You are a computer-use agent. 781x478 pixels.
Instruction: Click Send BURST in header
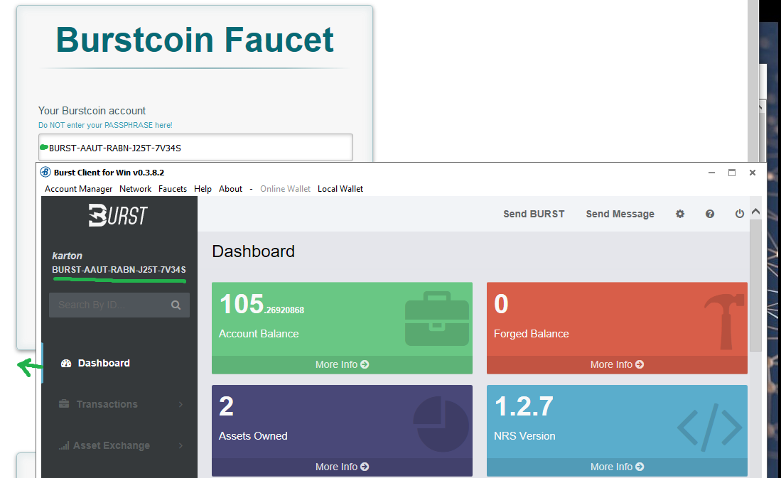tap(534, 214)
